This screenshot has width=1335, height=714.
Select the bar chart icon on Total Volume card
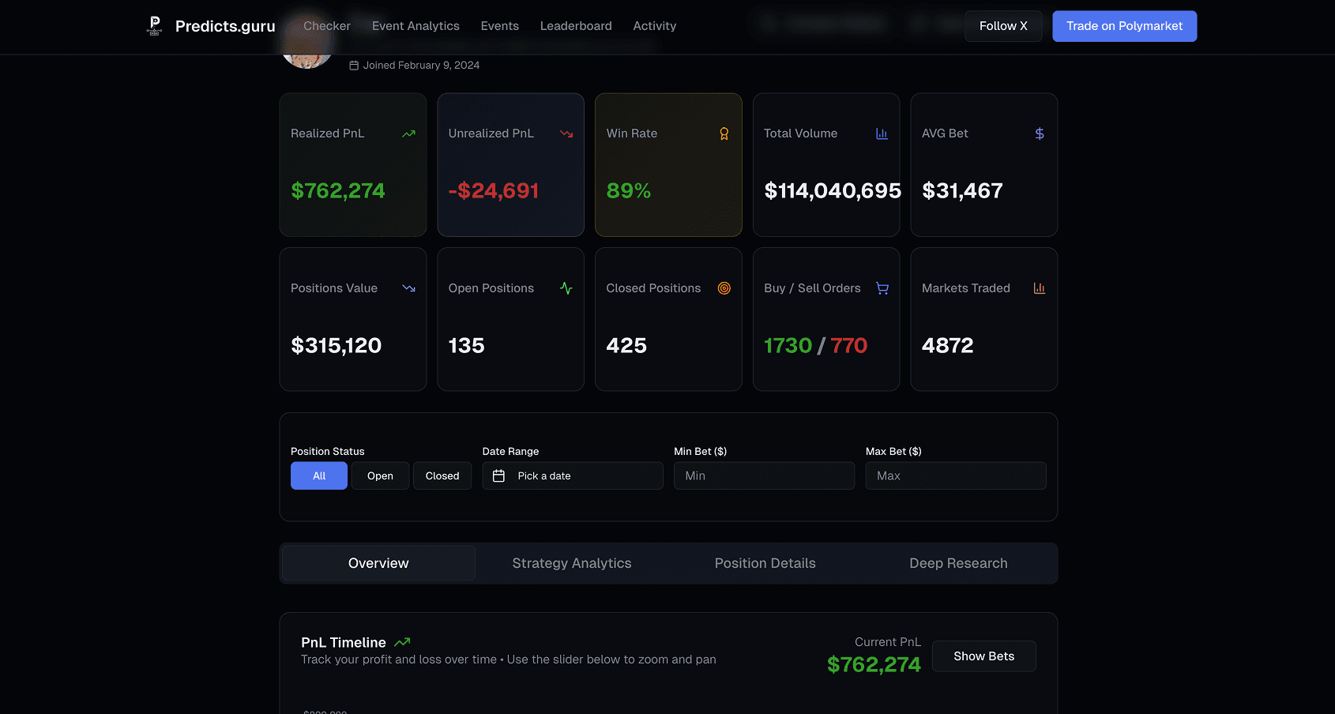[x=882, y=133]
